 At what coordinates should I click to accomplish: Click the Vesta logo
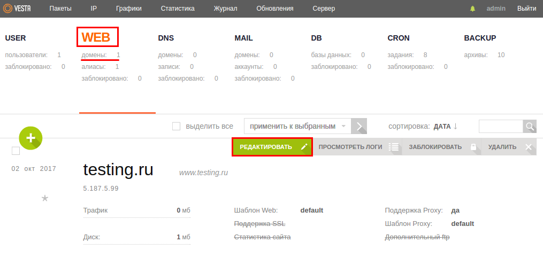click(16, 9)
